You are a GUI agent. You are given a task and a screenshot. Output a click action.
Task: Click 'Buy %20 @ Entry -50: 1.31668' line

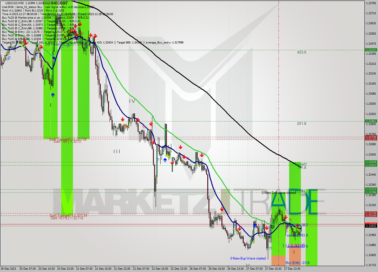[x=21, y=35]
